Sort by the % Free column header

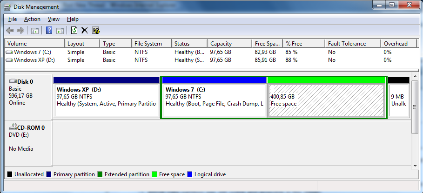pyautogui.click(x=304, y=44)
